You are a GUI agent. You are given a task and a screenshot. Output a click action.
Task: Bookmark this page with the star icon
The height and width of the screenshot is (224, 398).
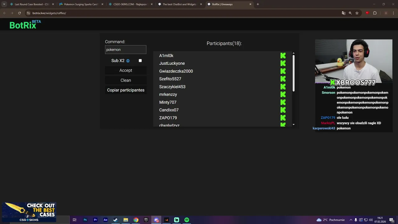[357, 13]
